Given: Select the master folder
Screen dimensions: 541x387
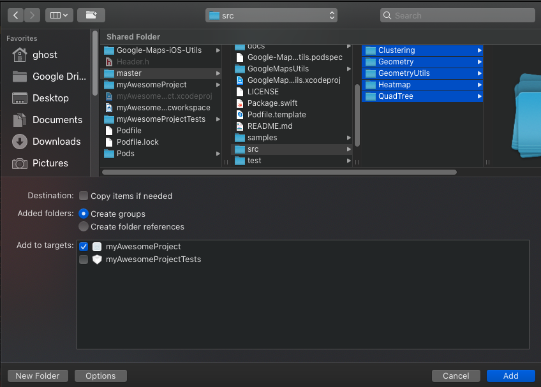Looking at the screenshot, I should click(x=161, y=73).
